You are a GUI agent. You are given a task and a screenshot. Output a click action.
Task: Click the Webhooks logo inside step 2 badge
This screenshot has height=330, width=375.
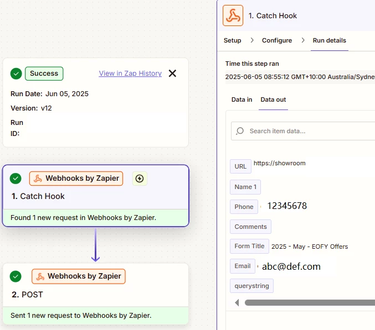coord(40,276)
